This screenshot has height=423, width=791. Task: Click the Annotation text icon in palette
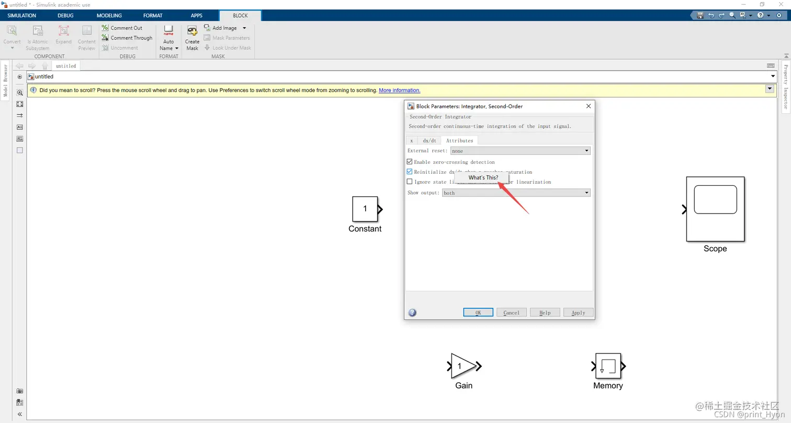click(x=20, y=127)
